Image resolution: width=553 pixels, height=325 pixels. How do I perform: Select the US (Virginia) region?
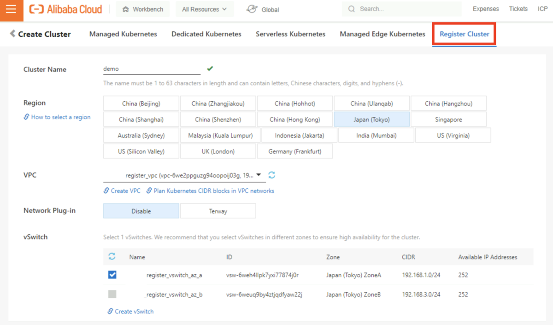(453, 135)
